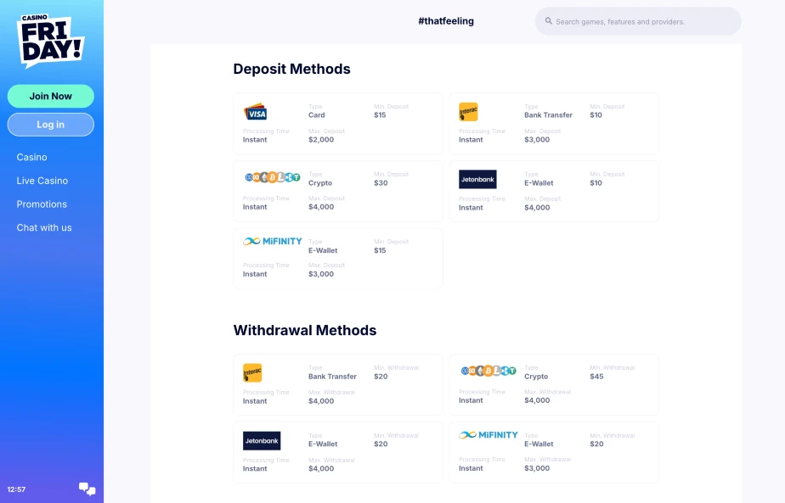785x503 pixels.
Task: Open the Casino menu item
Action: [32, 157]
